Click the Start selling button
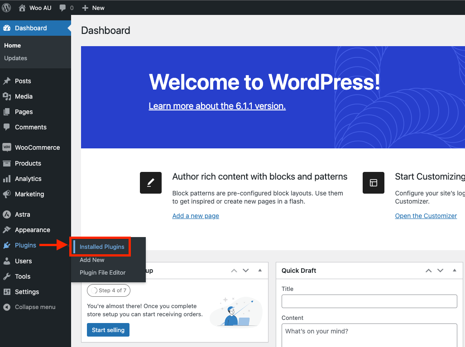The height and width of the screenshot is (347, 465). pos(108,330)
